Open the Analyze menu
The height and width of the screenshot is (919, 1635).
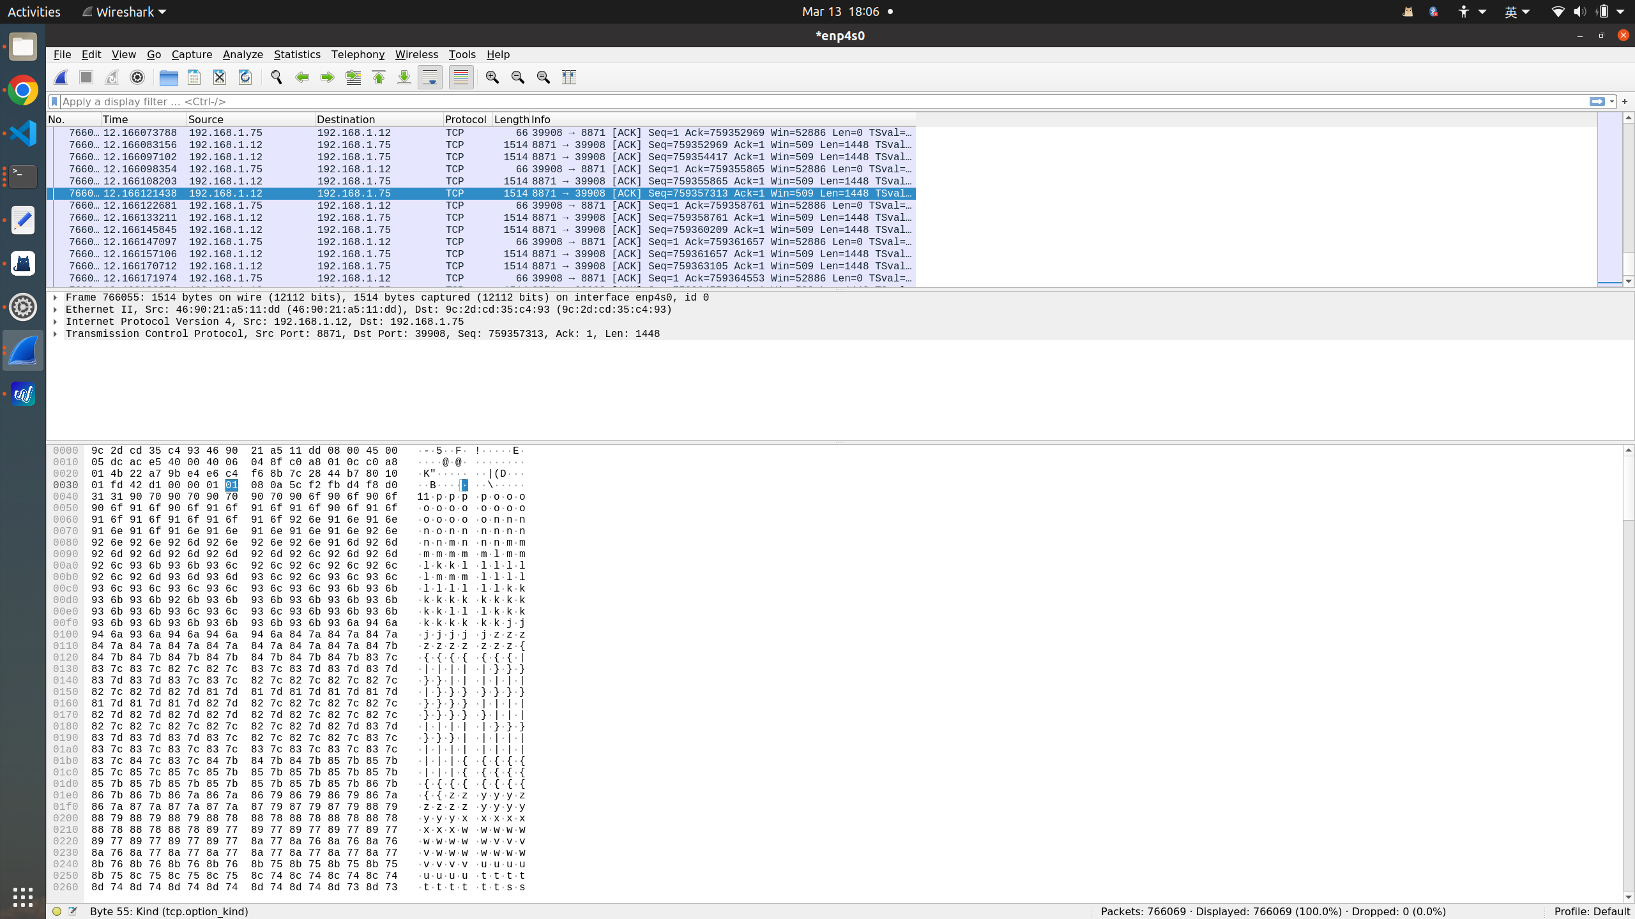[243, 54]
